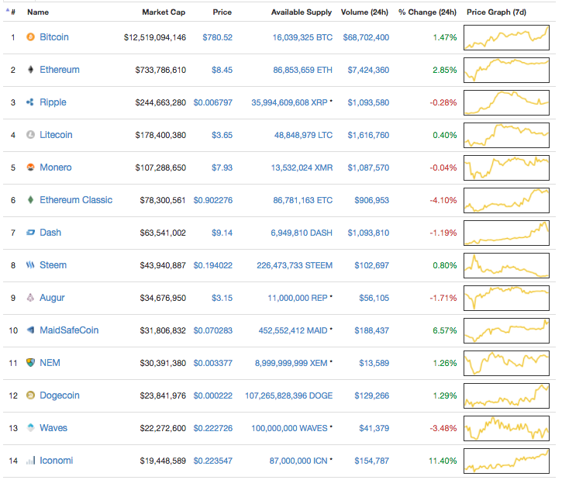Click the Ethereum diamond icon

coord(30,70)
